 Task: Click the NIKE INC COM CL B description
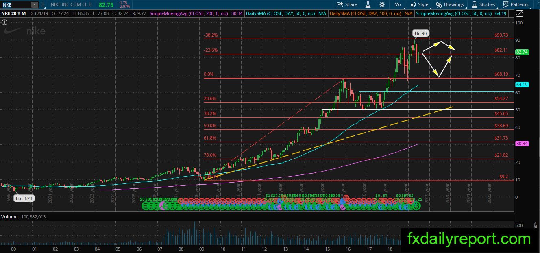[x=71, y=4]
